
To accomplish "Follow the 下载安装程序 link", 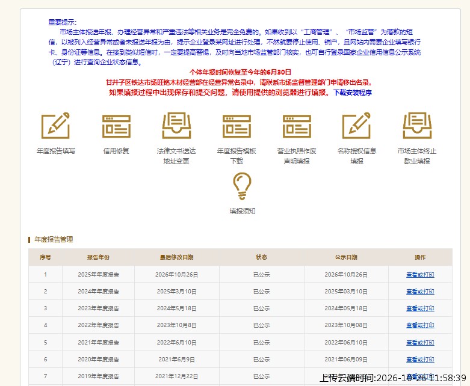I will (353, 93).
